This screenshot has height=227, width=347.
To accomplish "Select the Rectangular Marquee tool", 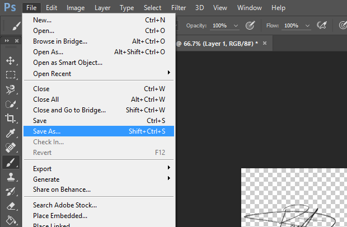I will pos(11,75).
